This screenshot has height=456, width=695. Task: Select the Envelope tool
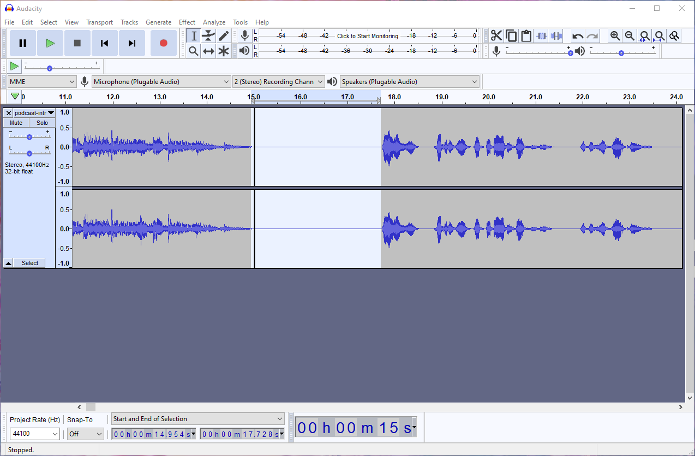208,36
